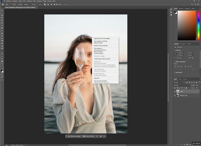Select the Pen tool in toolbar
201x146 pixels.
(x=2, y=51)
